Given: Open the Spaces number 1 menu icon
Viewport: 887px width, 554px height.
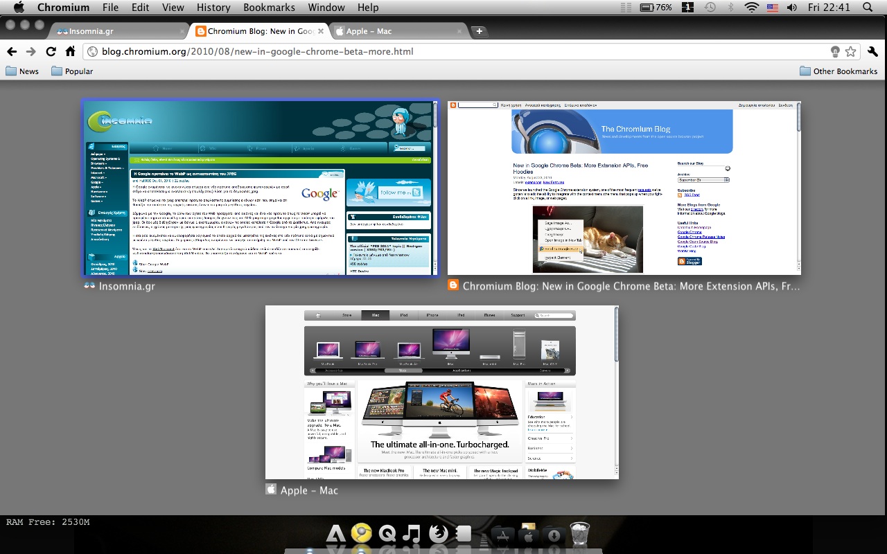Looking at the screenshot, I should click(687, 8).
